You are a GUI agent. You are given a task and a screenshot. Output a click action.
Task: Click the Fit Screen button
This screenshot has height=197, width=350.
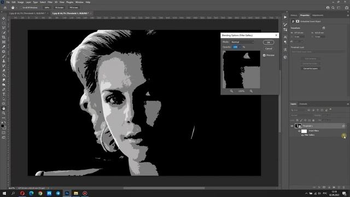pyautogui.click(x=59, y=8)
